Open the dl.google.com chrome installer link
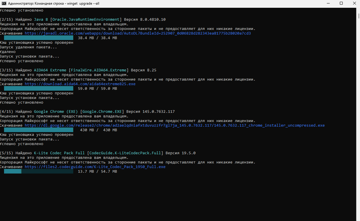The width and height of the screenshot is (360, 221). pos(175,125)
